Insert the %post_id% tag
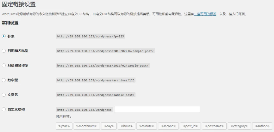 pos(191,126)
